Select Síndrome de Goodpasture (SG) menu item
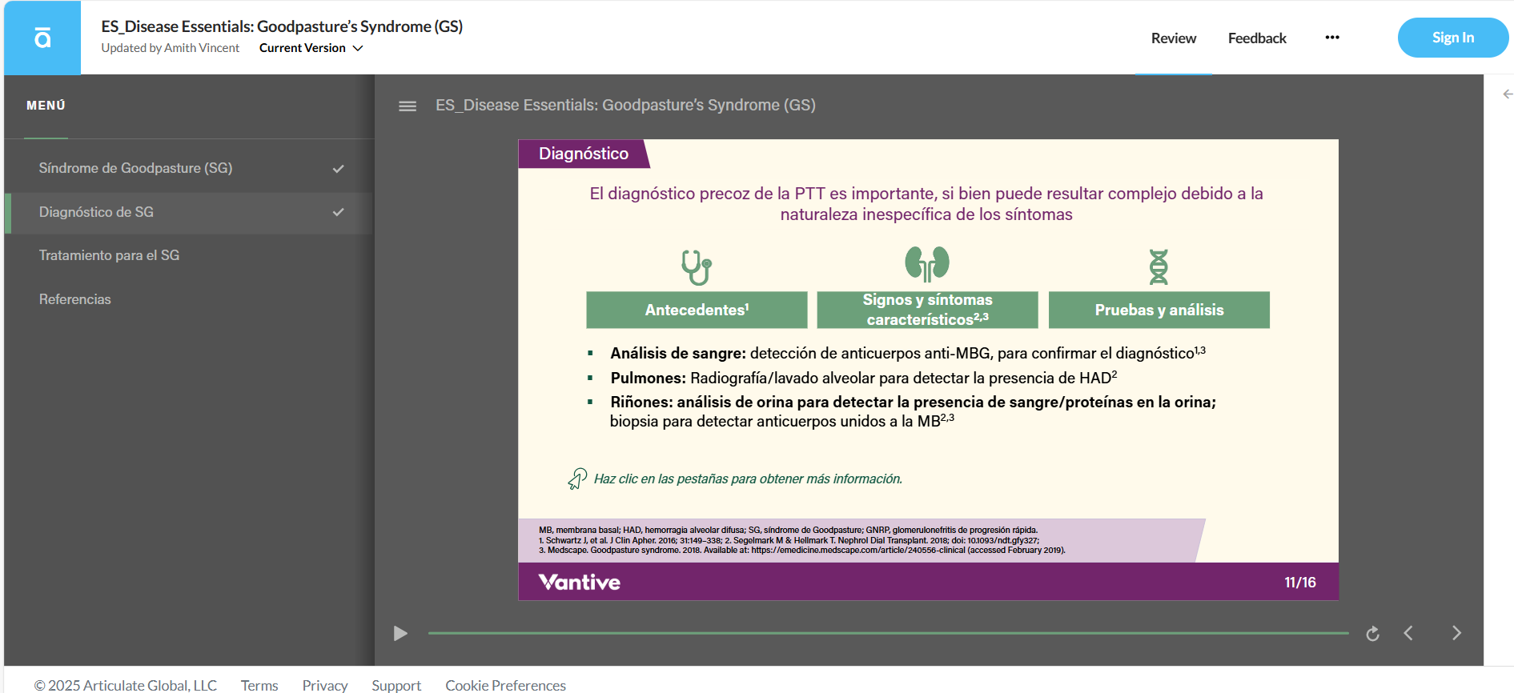Viewport: 1514px width, 693px height. coord(190,168)
